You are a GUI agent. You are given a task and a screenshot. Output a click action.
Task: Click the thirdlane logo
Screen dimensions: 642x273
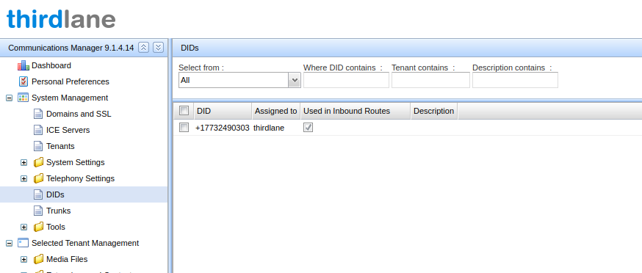61,19
